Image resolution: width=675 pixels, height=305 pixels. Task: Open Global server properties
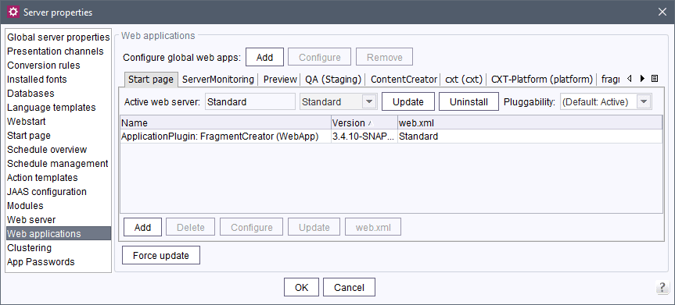(58, 37)
